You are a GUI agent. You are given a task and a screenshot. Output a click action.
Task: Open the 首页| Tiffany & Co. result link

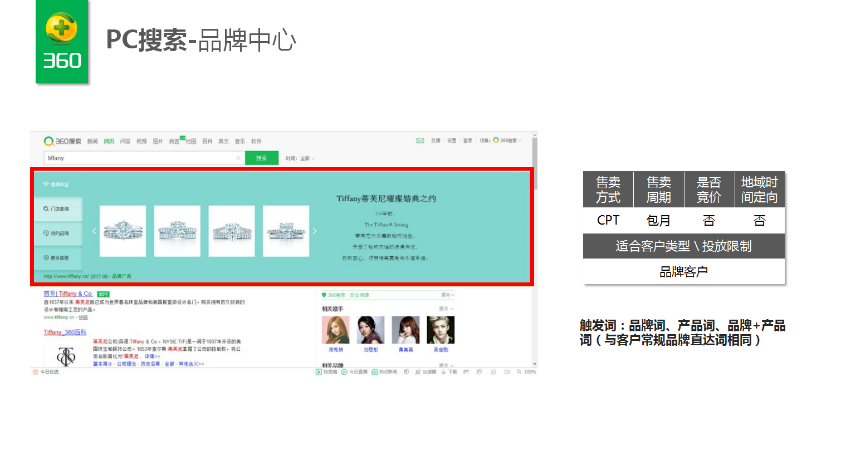[69, 294]
